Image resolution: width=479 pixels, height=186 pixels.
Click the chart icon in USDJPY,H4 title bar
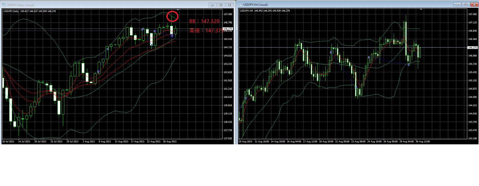point(240,5)
